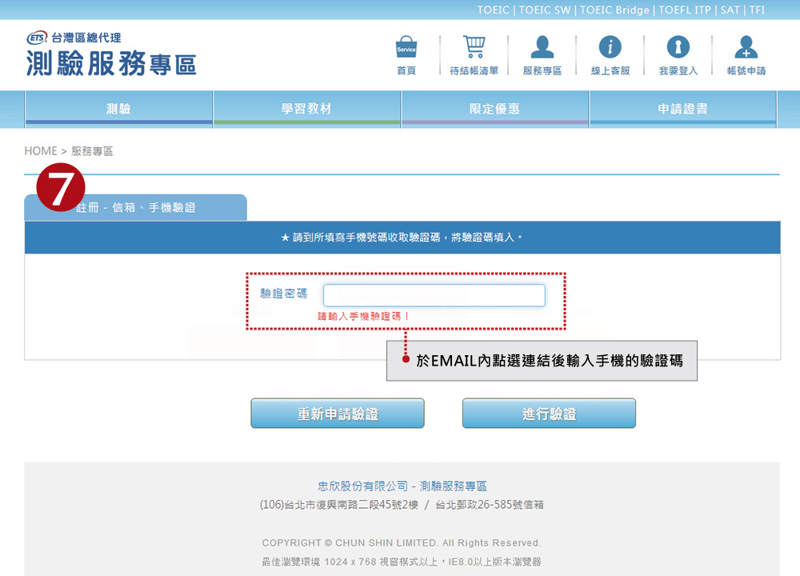This screenshot has height=576, width=800.
Task: Open the TOEIC Bridge top bar link
Action: click(616, 10)
